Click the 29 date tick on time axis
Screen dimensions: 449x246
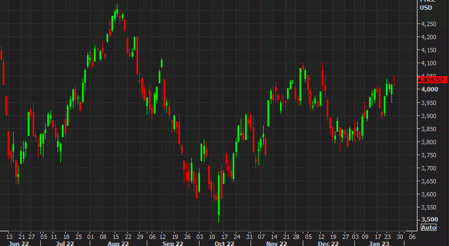140,237
